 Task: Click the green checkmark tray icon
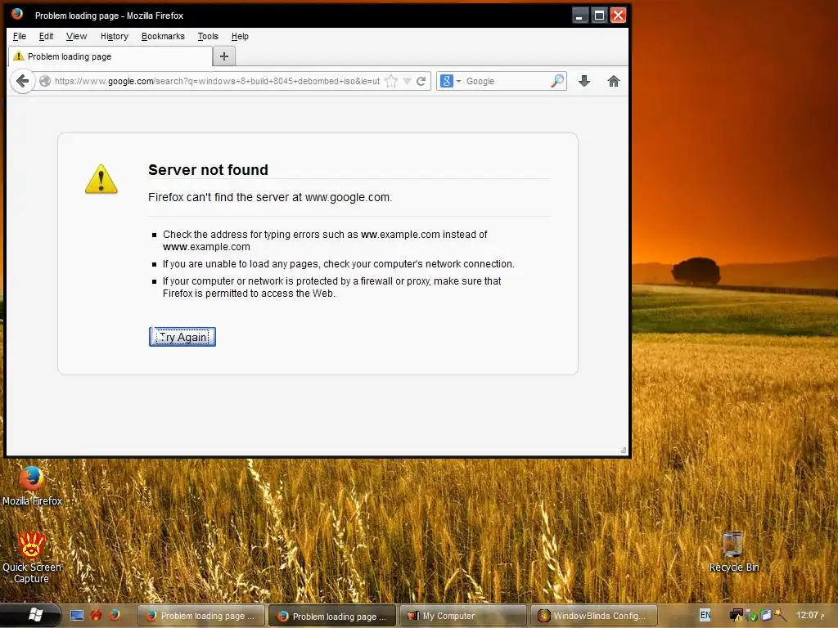pyautogui.click(x=751, y=617)
